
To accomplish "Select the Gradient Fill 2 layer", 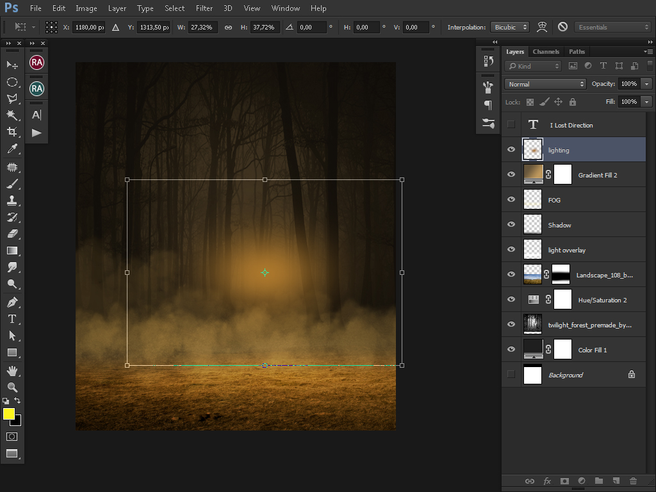I will pos(597,175).
